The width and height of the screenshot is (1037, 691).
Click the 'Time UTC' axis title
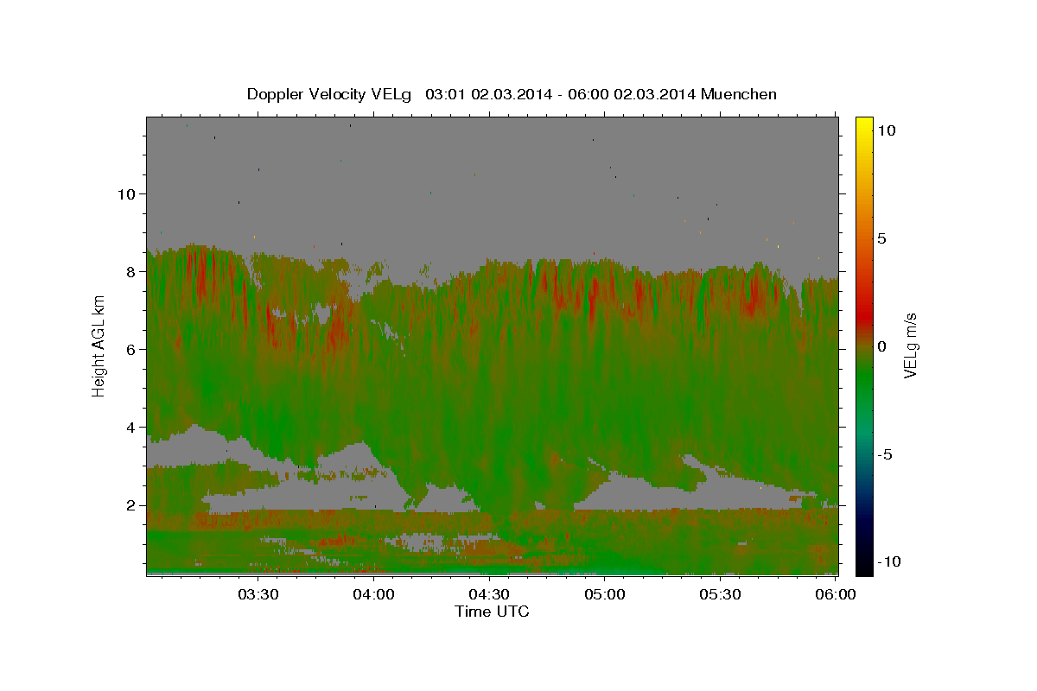[492, 612]
